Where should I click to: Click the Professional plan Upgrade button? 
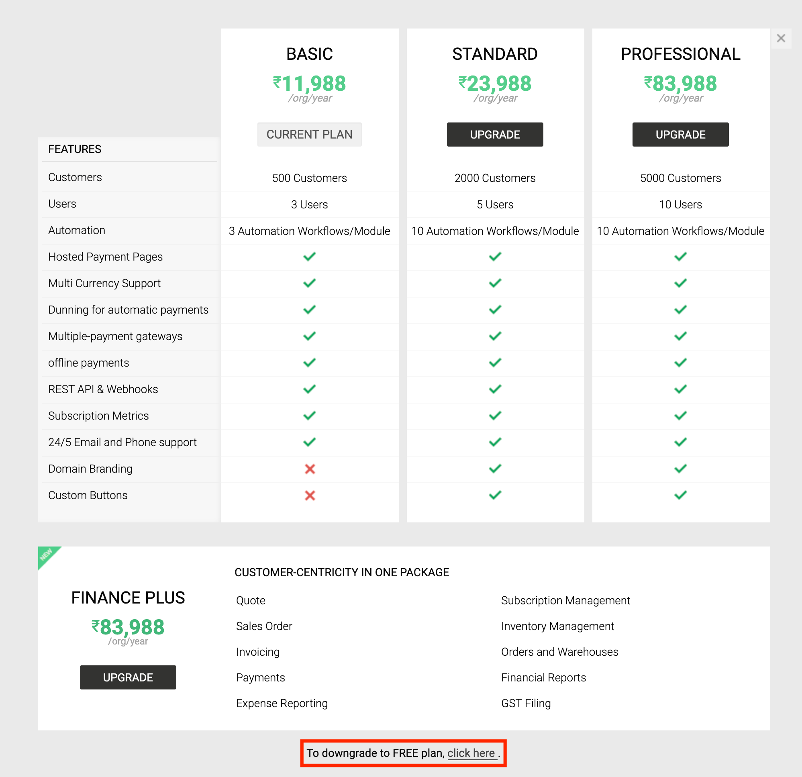[x=680, y=135]
